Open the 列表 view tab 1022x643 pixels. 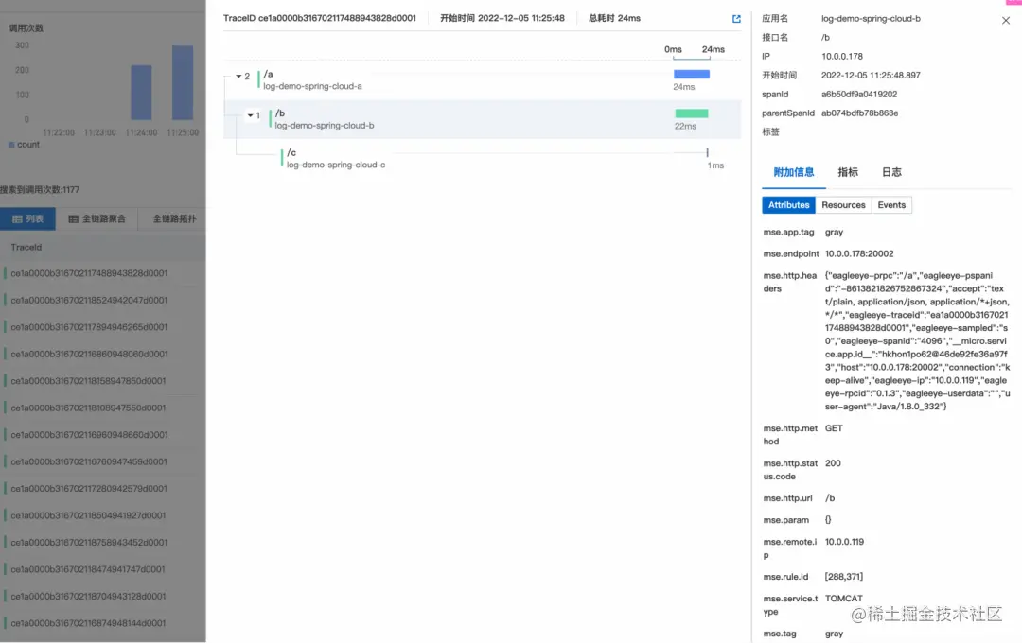28,218
